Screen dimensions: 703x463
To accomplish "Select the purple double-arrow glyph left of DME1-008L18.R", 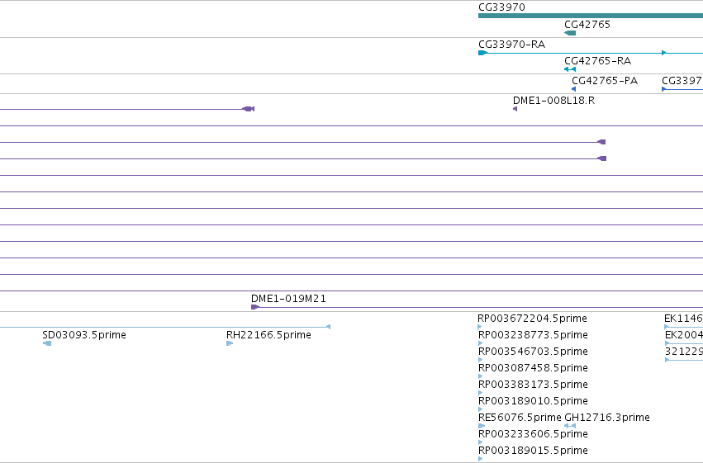I will (249, 109).
